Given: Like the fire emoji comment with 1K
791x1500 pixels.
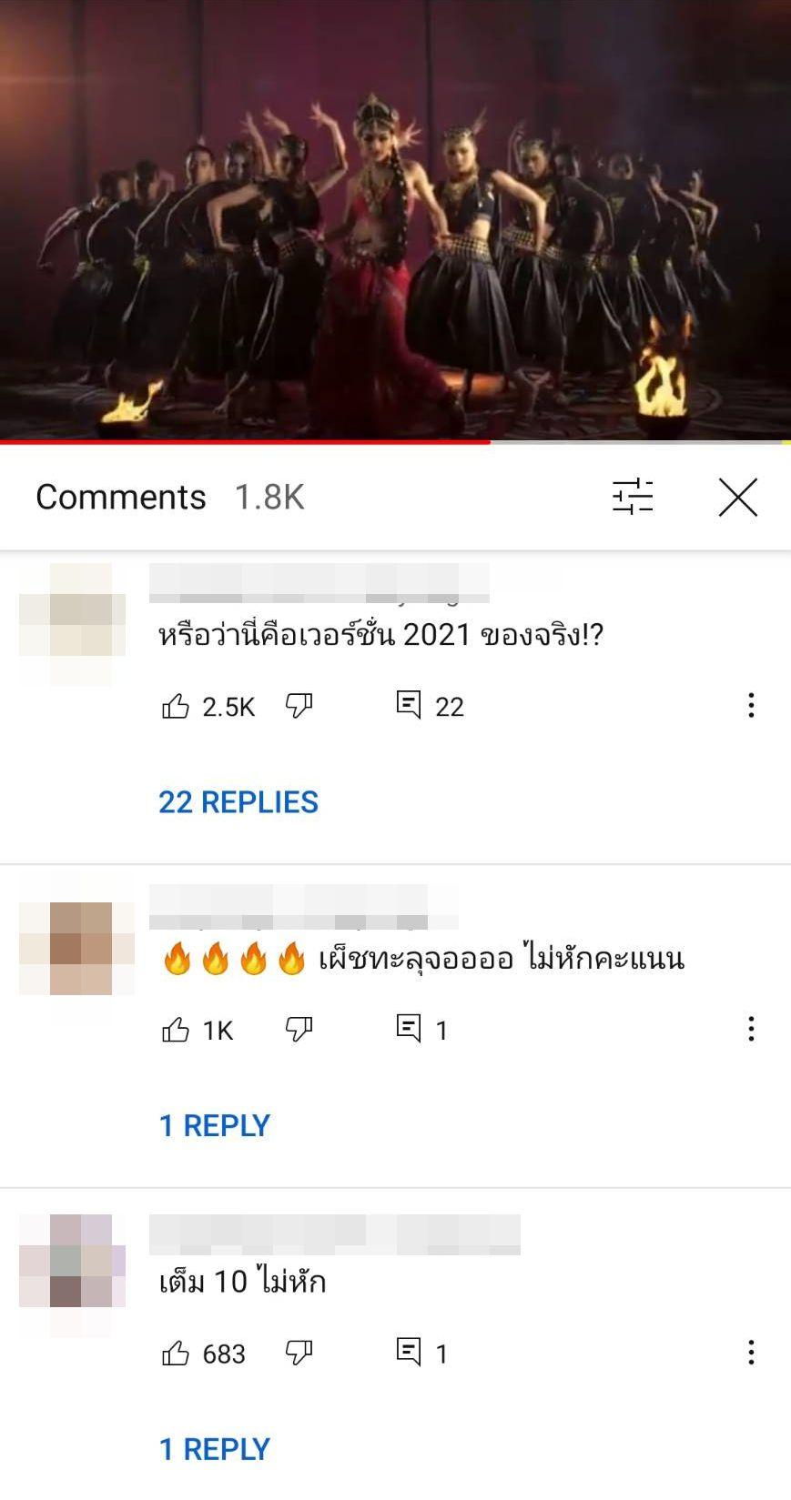Looking at the screenshot, I should click(176, 1030).
